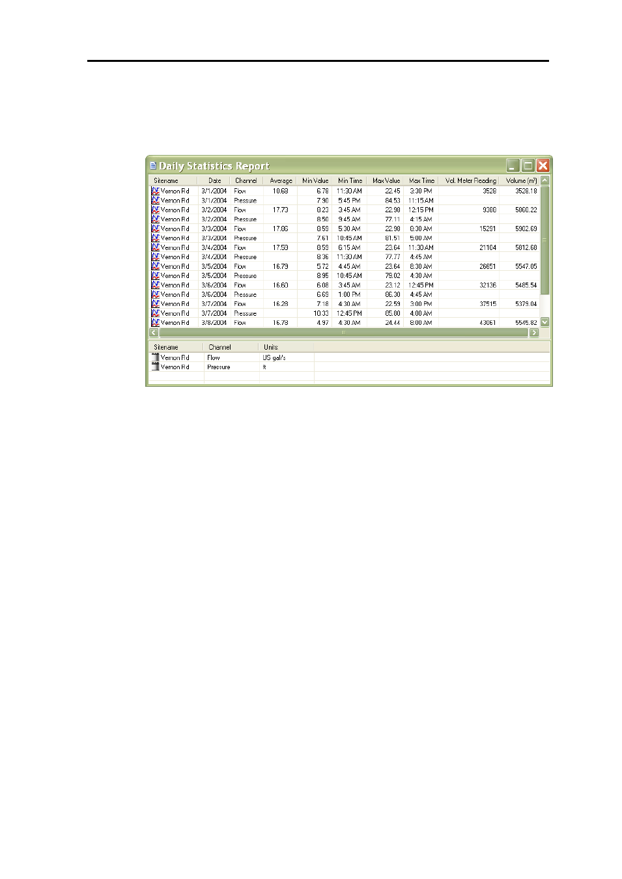Sort by the Average column header
This screenshot has height=879, width=622.
pyautogui.click(x=279, y=180)
